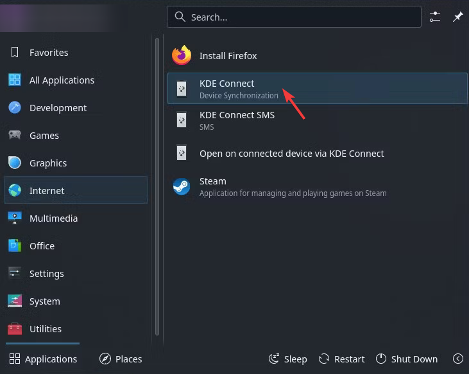
Task: Open the launcher configuration sliders icon
Action: [x=434, y=17]
